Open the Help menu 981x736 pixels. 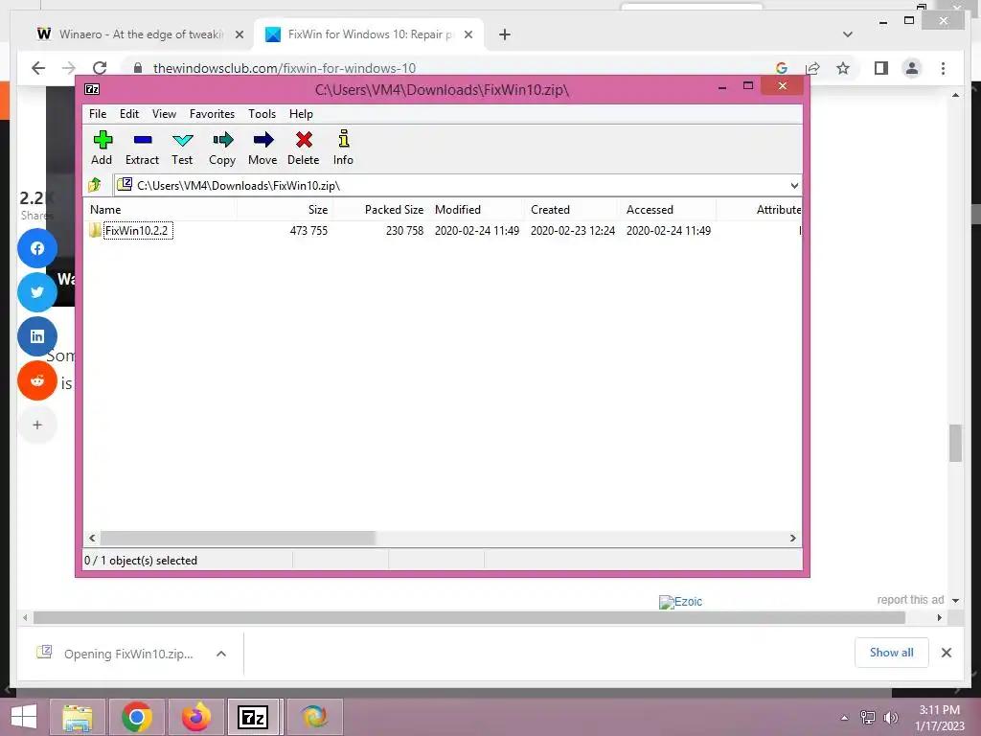(x=301, y=114)
